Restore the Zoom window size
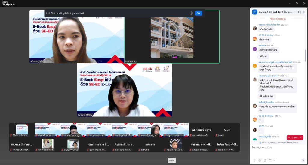This screenshot has height=165, width=308. [297, 3]
